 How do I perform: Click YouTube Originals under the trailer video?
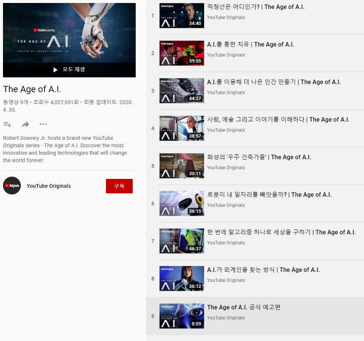(226, 318)
